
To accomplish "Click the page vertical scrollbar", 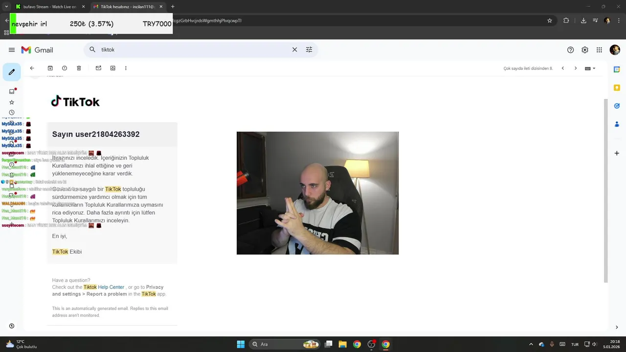I will pyautogui.click(x=606, y=191).
